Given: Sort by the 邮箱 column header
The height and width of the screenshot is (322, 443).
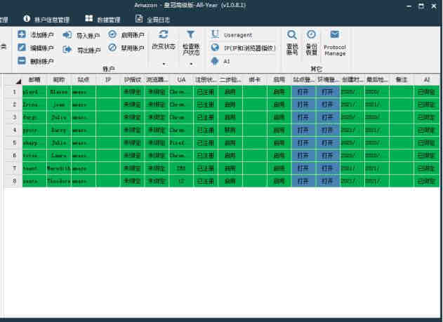Looking at the screenshot, I should pyautogui.click(x=34, y=80).
